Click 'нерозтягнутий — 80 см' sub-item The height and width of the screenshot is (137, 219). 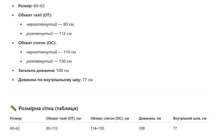point(50,24)
